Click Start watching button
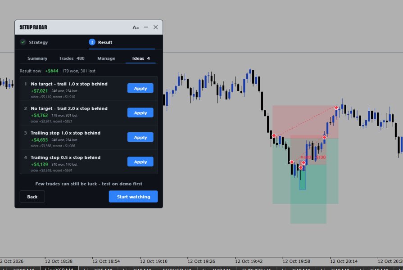The image size is (403, 270). click(x=133, y=197)
